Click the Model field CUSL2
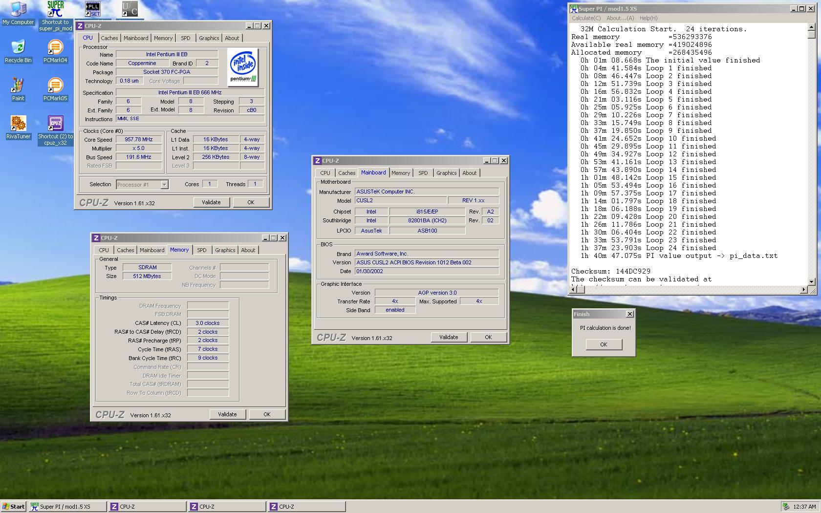 tap(401, 200)
